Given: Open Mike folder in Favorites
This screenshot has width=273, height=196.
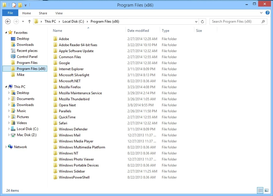Looking at the screenshot, I should (21, 75).
